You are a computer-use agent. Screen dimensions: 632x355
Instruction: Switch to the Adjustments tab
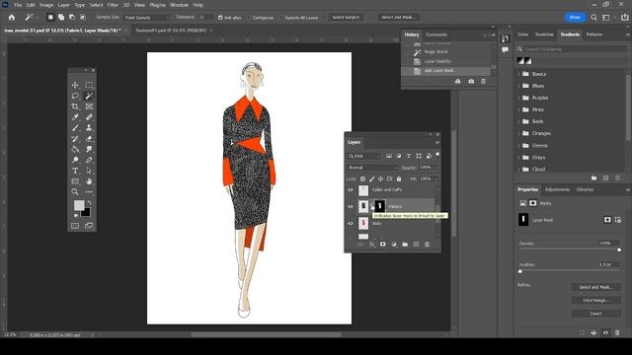pos(557,189)
